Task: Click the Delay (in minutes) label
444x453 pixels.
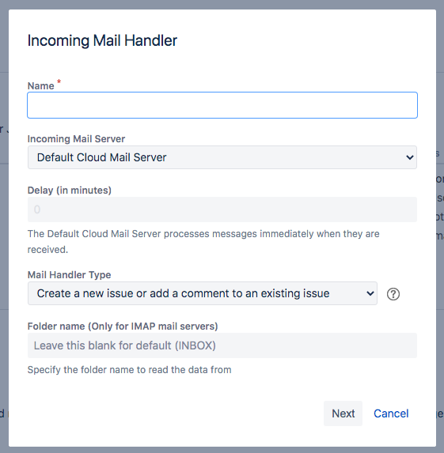Action: pos(70,191)
